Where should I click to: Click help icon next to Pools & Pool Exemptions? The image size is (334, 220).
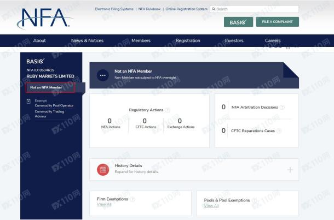click(x=254, y=200)
